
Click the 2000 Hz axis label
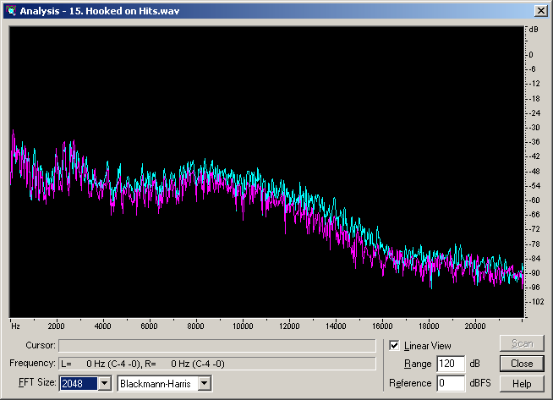pyautogui.click(x=56, y=326)
